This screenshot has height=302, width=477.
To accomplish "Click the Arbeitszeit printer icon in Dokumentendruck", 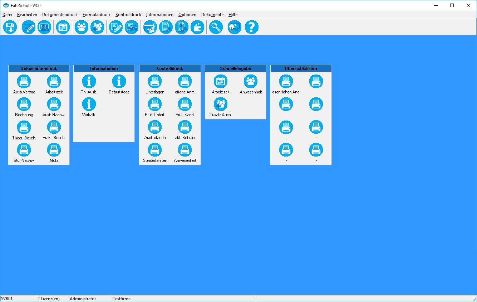I will click(x=54, y=82).
